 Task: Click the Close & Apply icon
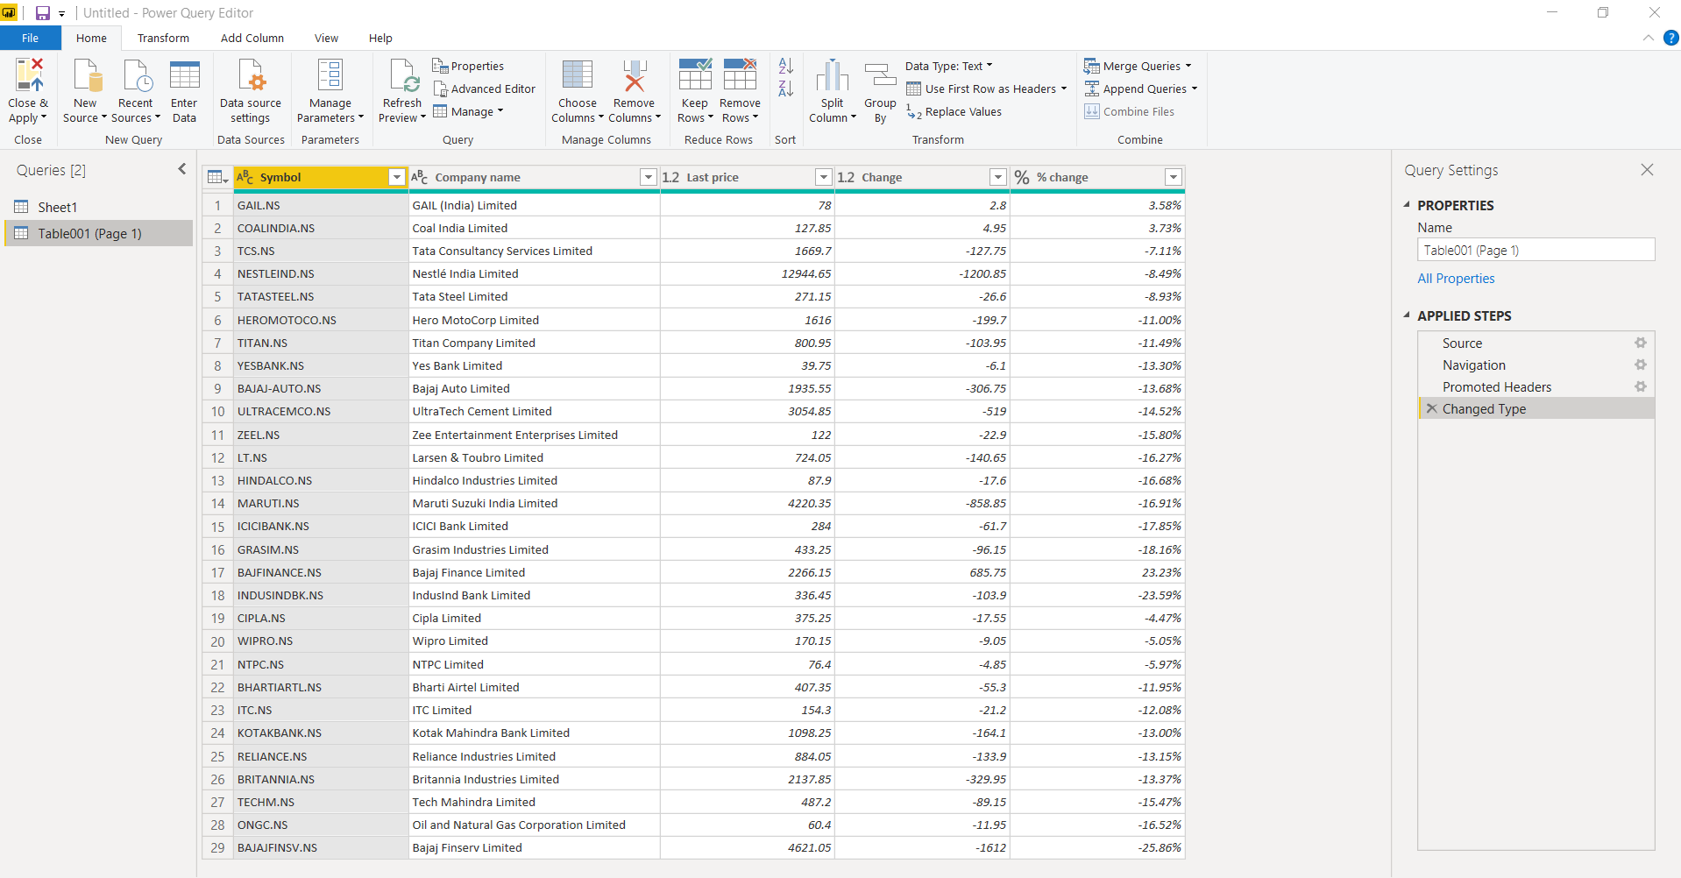[x=28, y=76]
